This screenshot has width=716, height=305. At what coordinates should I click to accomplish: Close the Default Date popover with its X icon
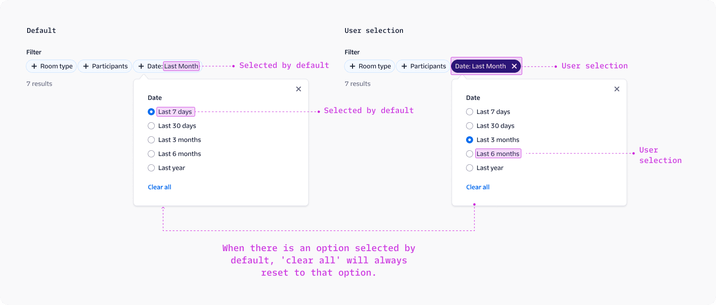[299, 89]
